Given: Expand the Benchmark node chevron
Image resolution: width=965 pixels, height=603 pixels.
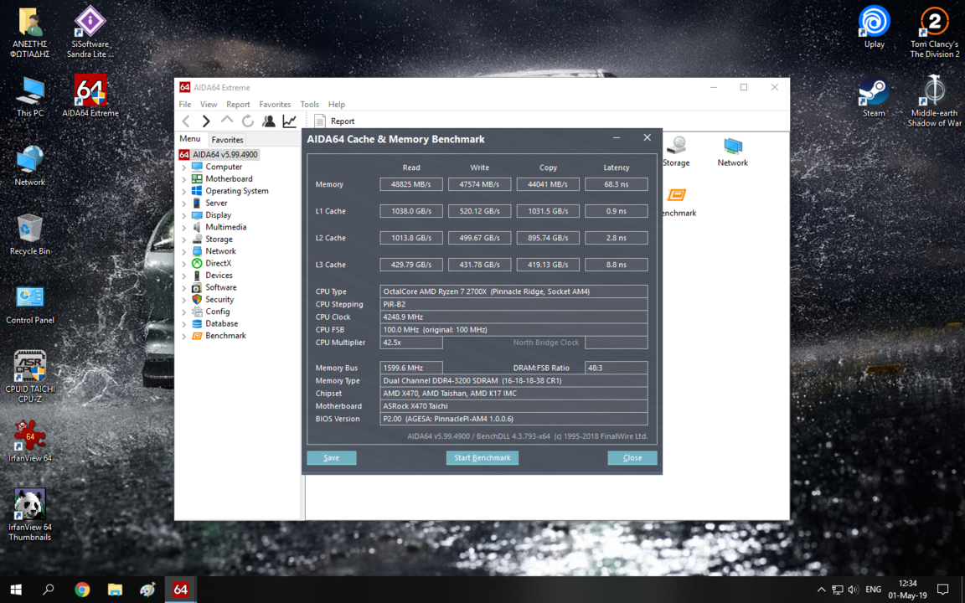Looking at the screenshot, I should click(184, 336).
